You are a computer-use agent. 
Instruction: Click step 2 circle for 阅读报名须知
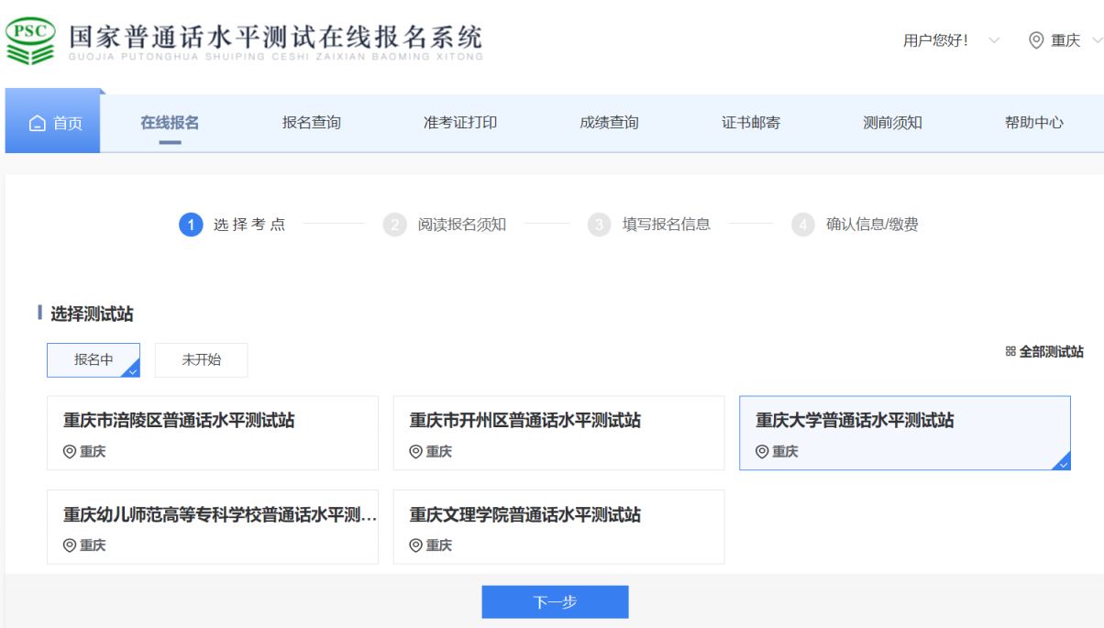tap(394, 225)
